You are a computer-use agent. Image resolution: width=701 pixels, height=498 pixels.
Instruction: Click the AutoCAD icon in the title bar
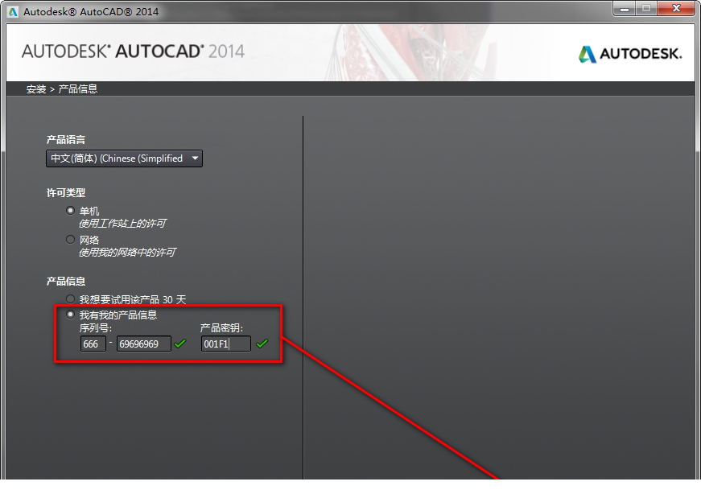[13, 11]
